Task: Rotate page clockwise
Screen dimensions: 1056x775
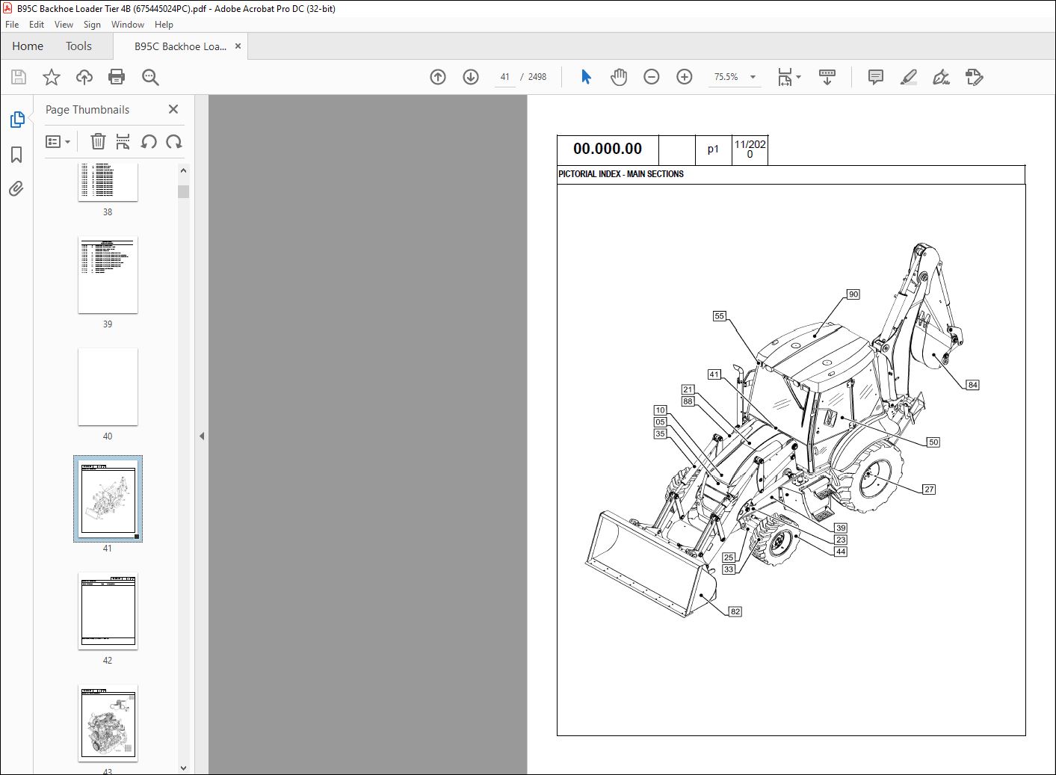Action: [174, 141]
